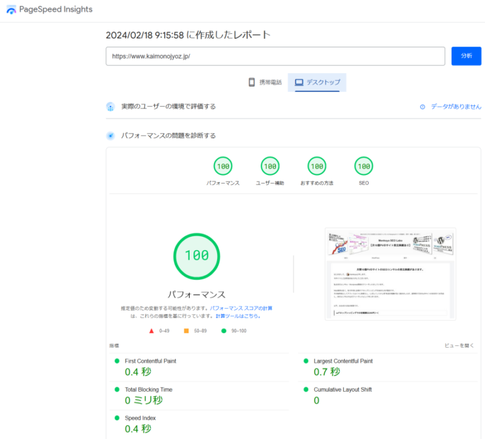This screenshot has height=439, width=485.
Task: Click the large 100 performance gauge
Action: click(196, 256)
